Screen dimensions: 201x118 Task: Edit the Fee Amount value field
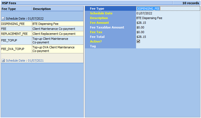(x=168, y=23)
